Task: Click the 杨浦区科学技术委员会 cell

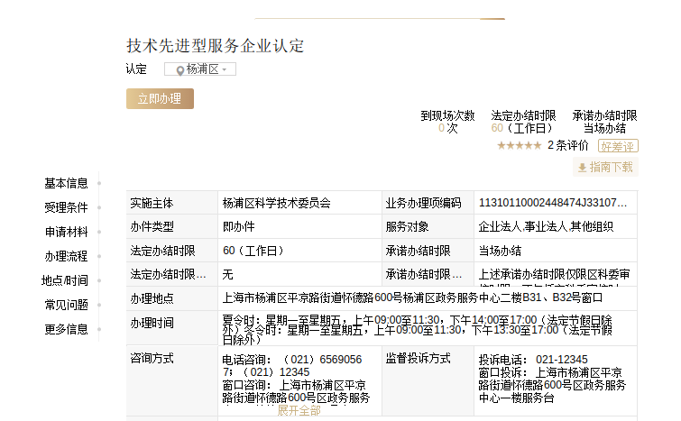Action: click(x=299, y=203)
